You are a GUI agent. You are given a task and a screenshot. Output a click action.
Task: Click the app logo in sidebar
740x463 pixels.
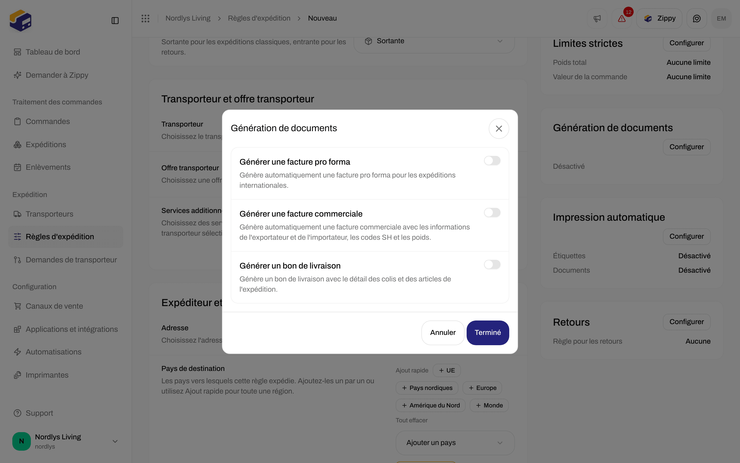coord(21,21)
